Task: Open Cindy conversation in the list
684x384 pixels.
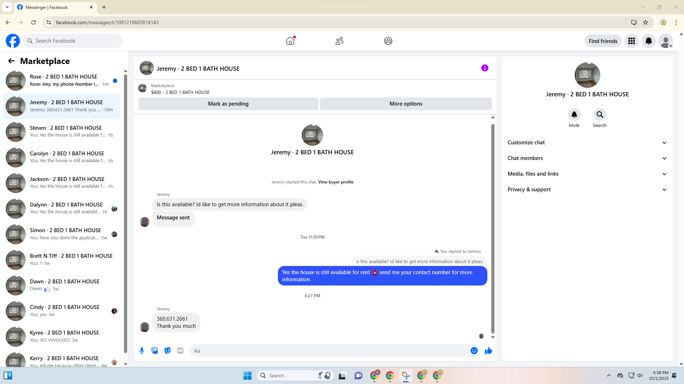Action: pos(61,311)
